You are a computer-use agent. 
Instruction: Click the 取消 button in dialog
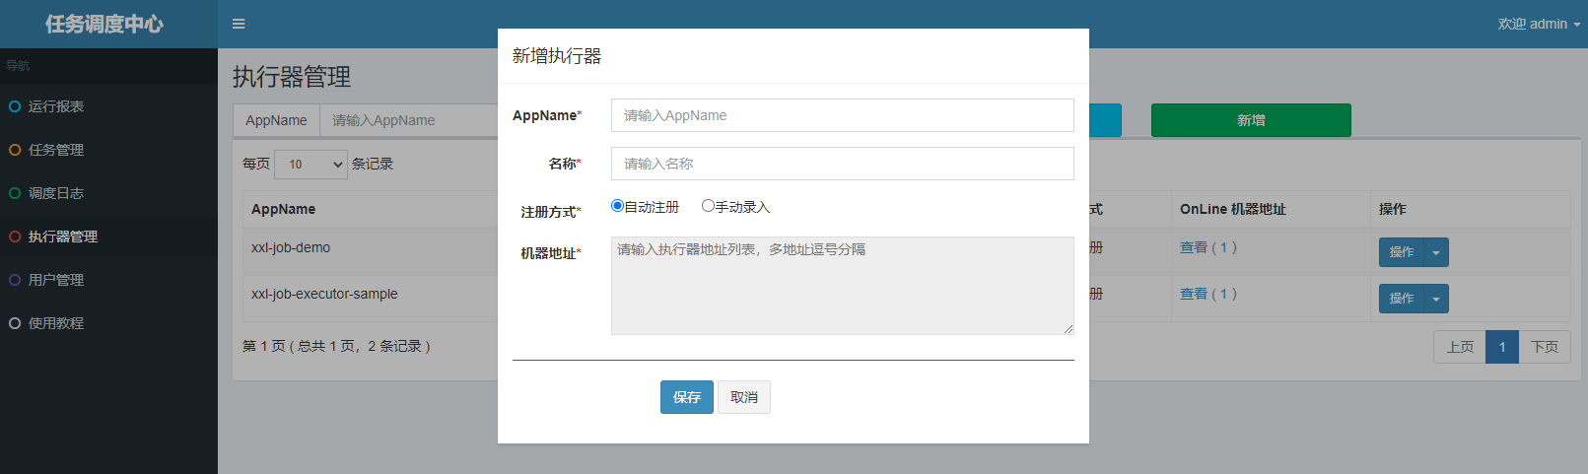point(744,397)
